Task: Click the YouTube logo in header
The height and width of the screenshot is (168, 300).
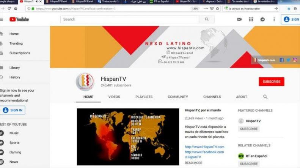Action: (19, 19)
